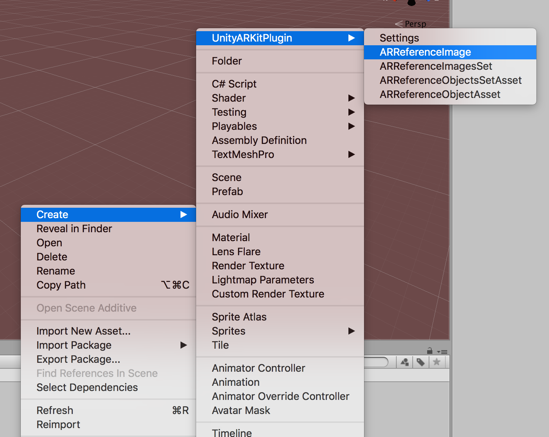Expand the TextMeshPro submenu
This screenshot has width=549, height=437.
[x=280, y=154]
